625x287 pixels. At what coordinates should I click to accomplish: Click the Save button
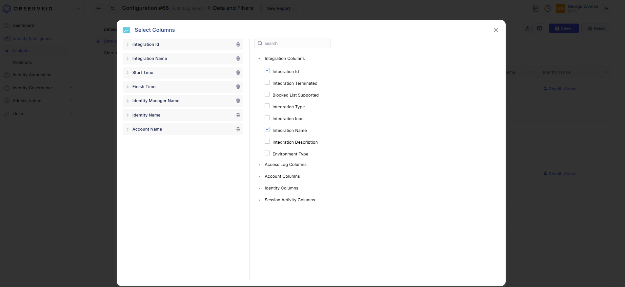563,28
